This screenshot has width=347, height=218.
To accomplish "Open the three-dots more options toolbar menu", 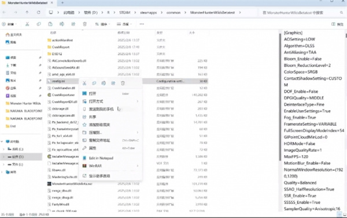I will pyautogui.click(x=142, y=24).
